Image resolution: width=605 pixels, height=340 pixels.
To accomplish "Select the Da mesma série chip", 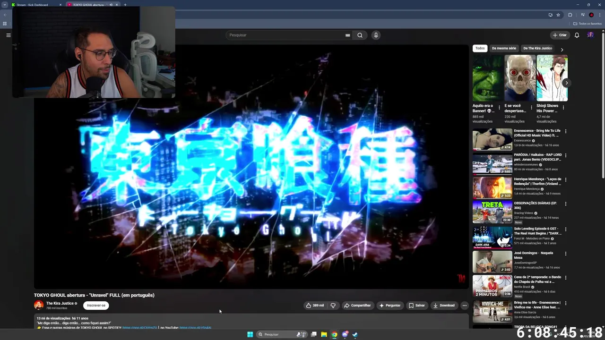I will click(504, 48).
